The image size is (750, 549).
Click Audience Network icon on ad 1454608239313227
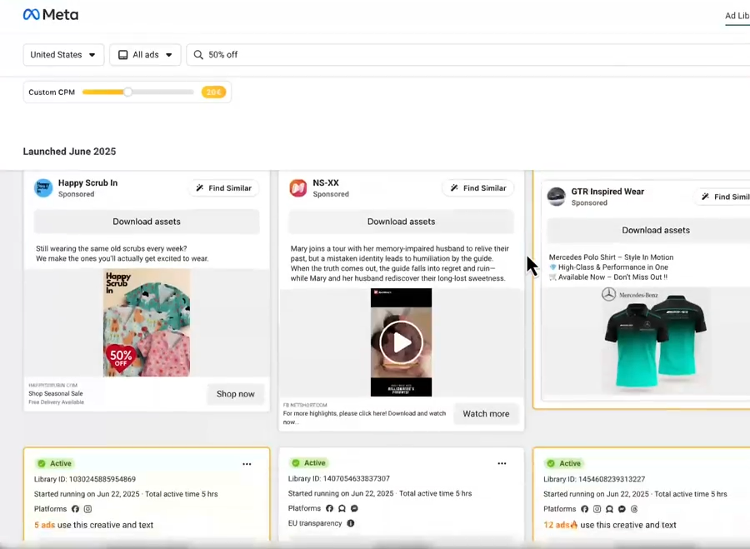click(609, 509)
